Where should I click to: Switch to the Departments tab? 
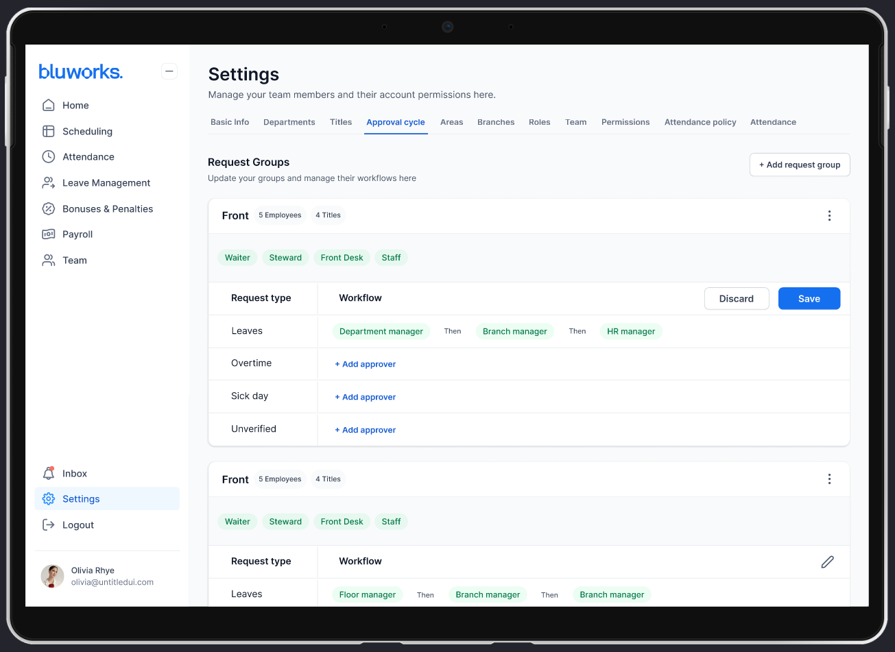click(x=289, y=122)
